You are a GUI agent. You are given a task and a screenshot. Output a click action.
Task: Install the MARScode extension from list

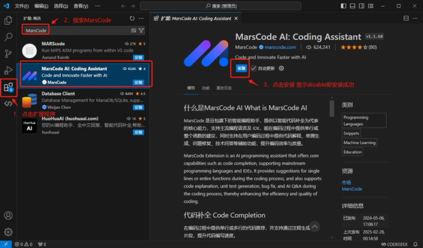click(139, 58)
